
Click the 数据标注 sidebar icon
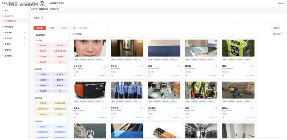[3, 44]
